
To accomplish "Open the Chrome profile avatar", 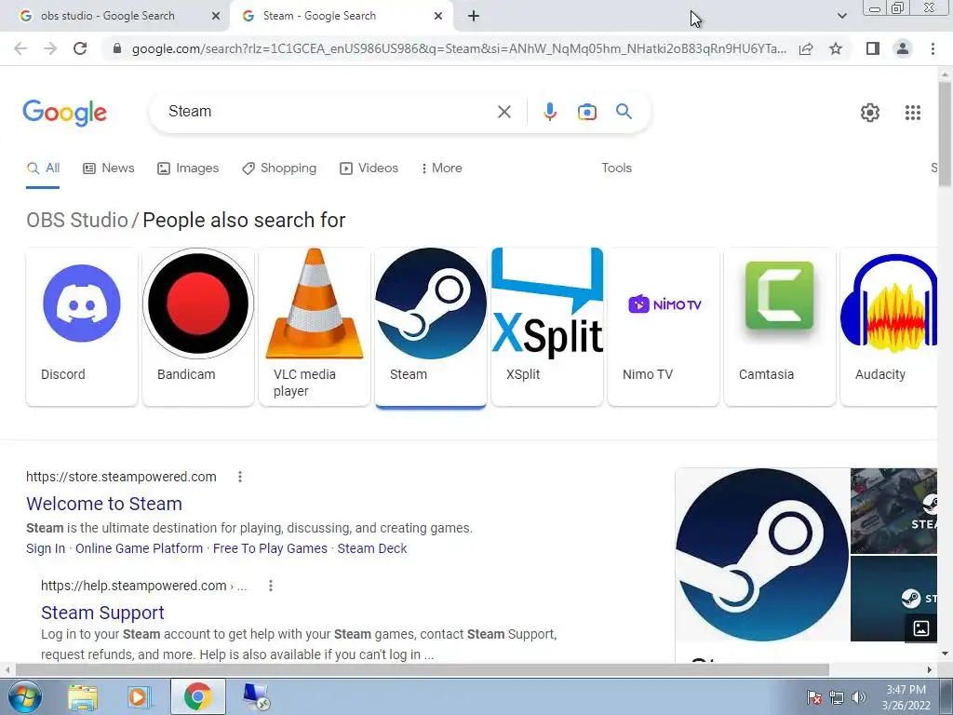I will click(903, 48).
